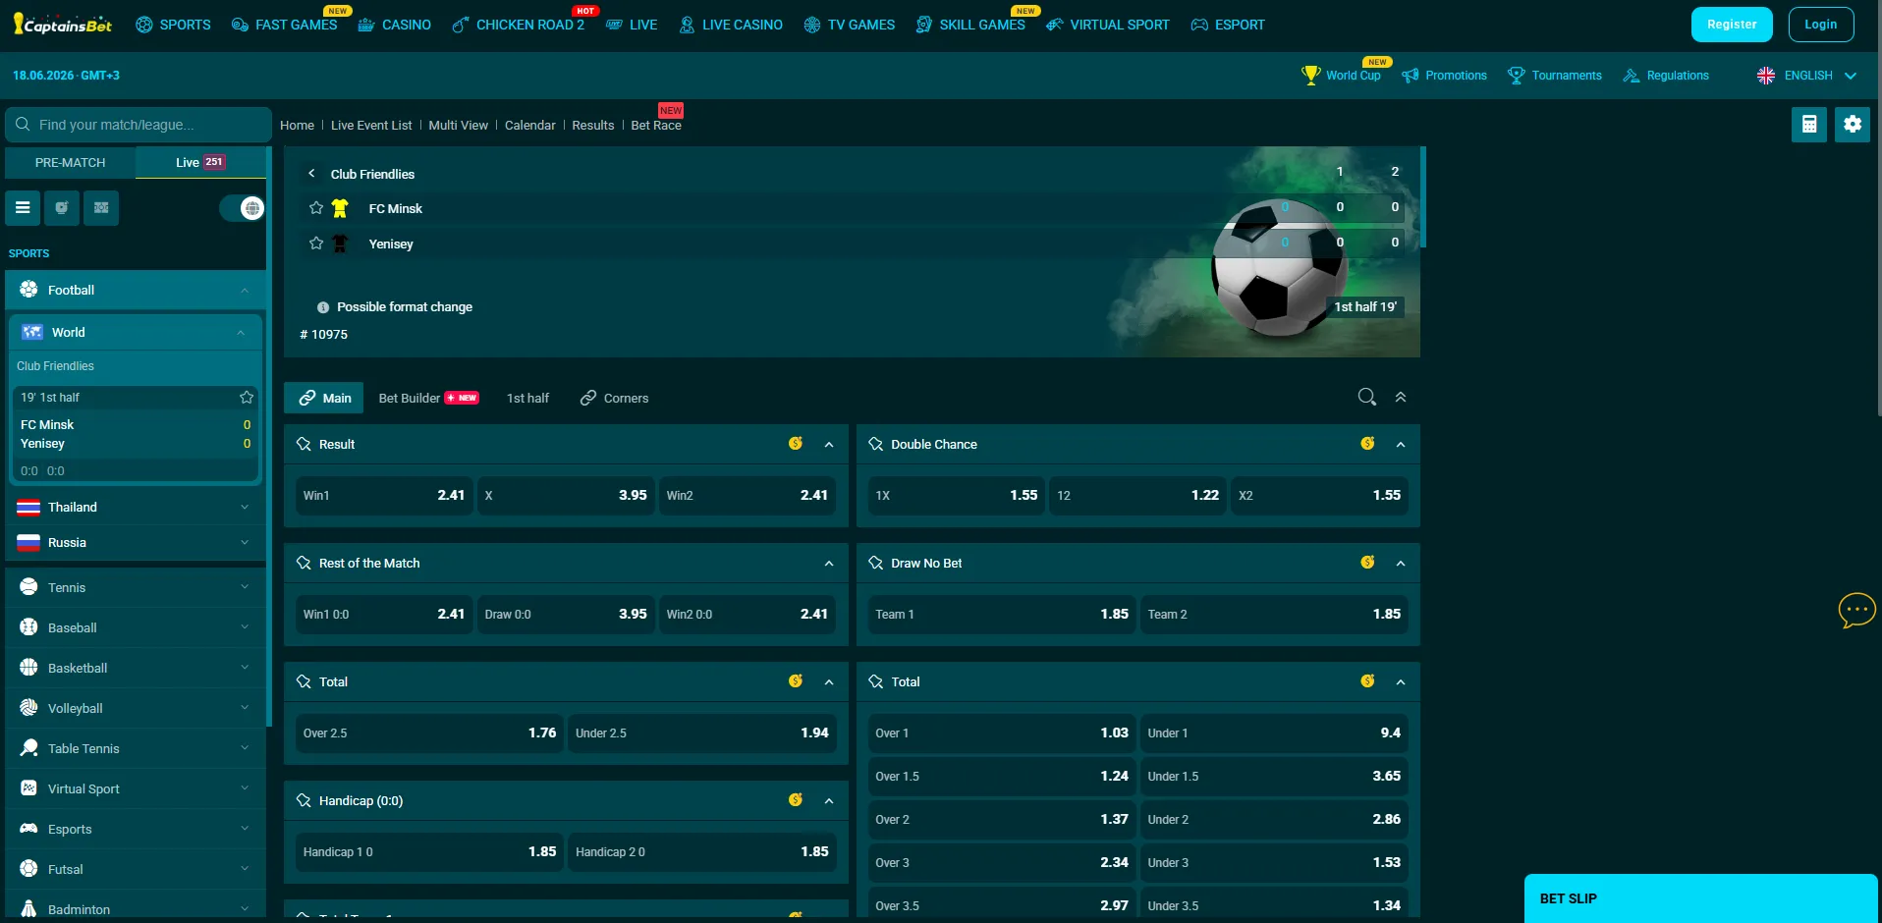Select the Main markets tab

[324, 398]
